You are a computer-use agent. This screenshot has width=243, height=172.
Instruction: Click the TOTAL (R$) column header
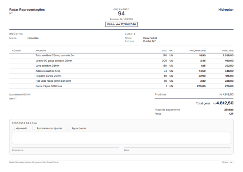coord(228,51)
